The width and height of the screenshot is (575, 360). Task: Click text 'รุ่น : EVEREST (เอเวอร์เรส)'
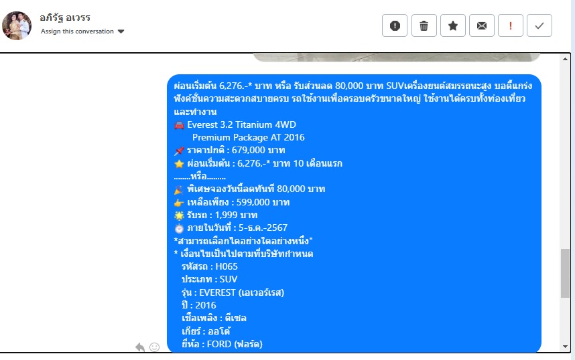pos(233,292)
